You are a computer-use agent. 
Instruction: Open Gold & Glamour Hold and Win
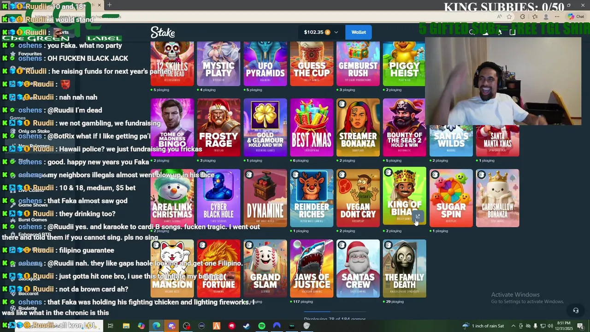[265, 127]
